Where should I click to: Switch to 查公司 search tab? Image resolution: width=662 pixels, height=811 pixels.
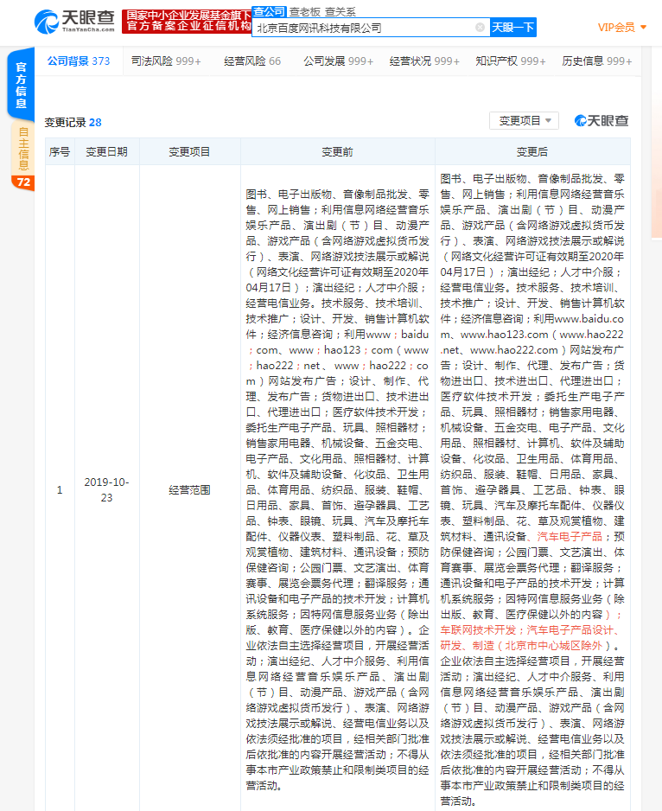tap(269, 11)
